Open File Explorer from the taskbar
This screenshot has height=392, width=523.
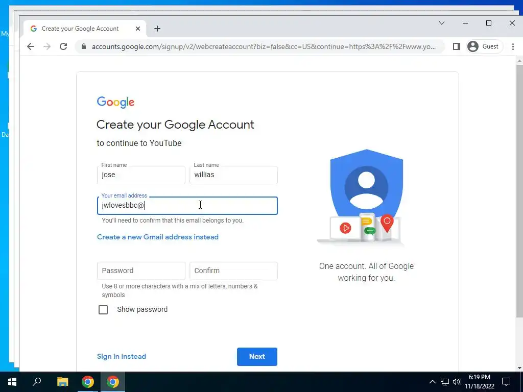[x=62, y=382]
